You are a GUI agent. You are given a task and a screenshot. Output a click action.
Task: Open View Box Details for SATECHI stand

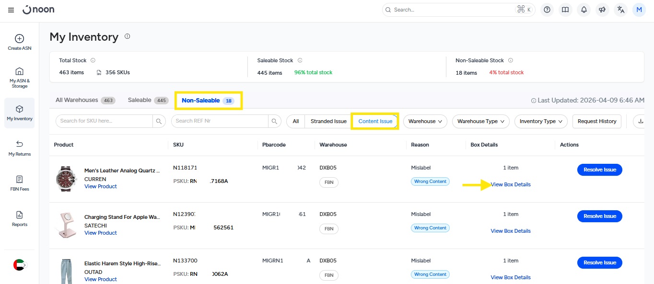[510, 231]
